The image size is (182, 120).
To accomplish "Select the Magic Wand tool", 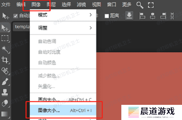I will [5, 49].
